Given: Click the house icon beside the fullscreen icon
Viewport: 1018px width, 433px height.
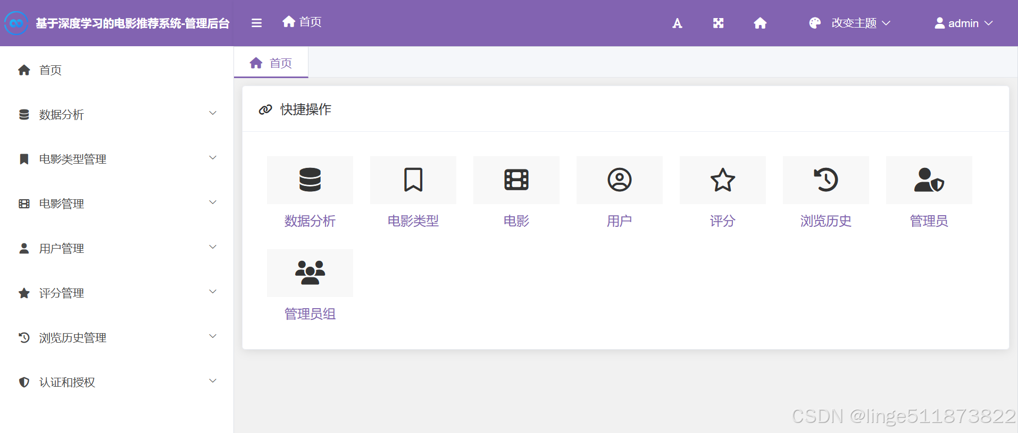Looking at the screenshot, I should [760, 23].
